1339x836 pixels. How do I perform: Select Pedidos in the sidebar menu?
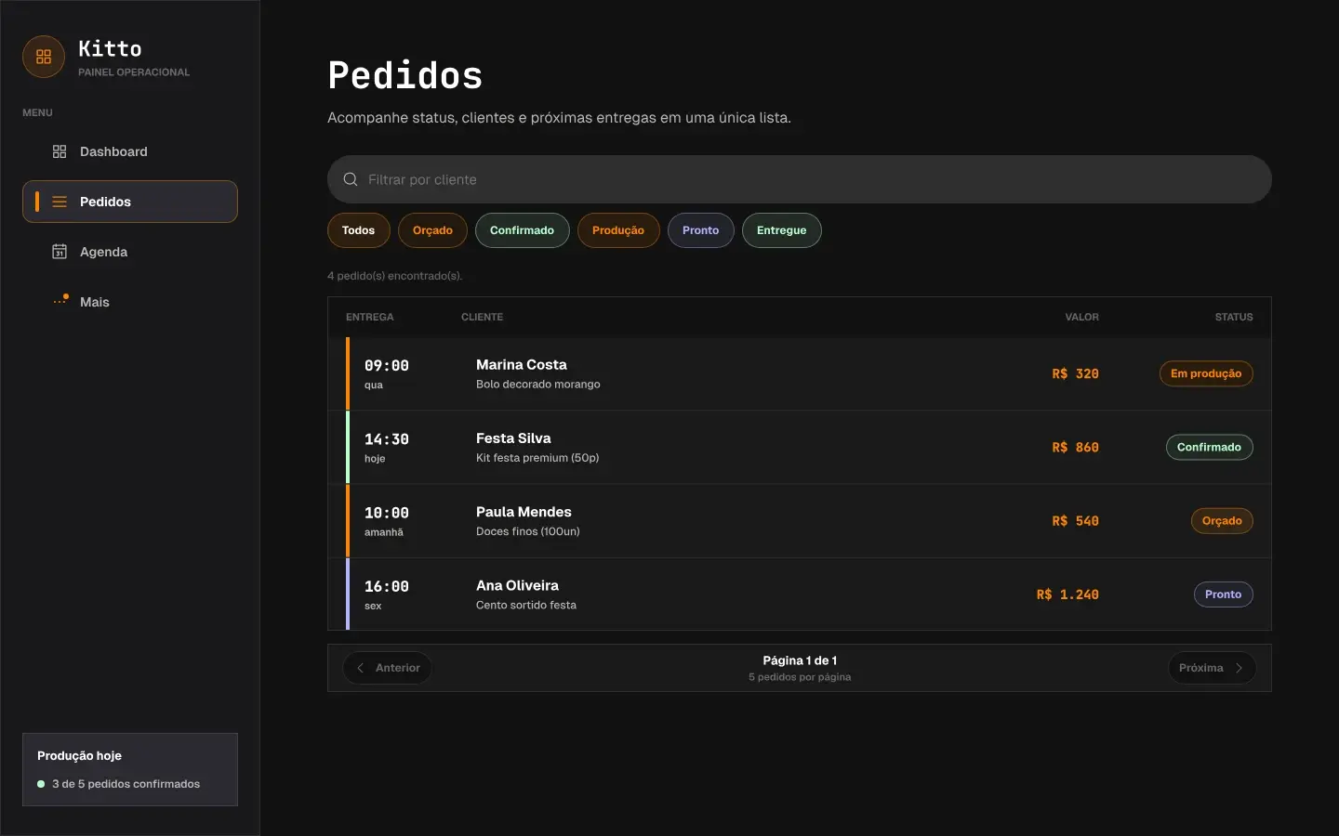click(x=130, y=202)
